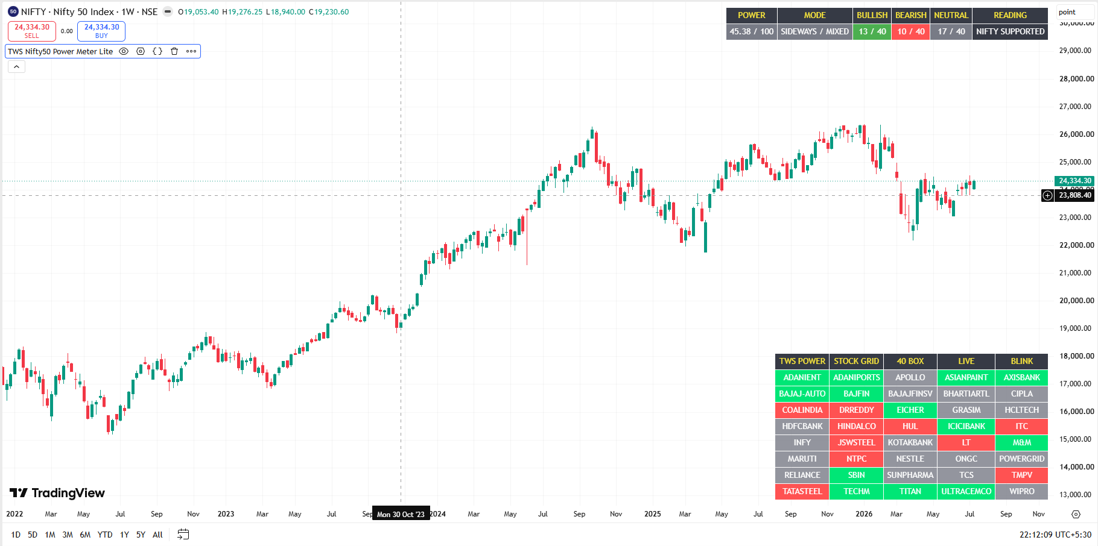
Task: Click the ADANIENT stock cell
Action: (x=802, y=377)
